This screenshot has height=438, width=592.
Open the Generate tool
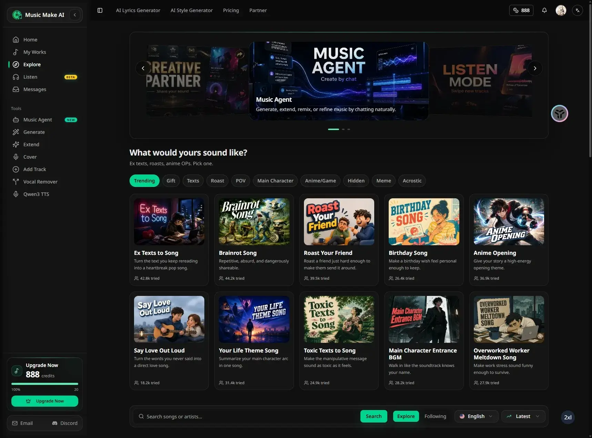coord(45,132)
